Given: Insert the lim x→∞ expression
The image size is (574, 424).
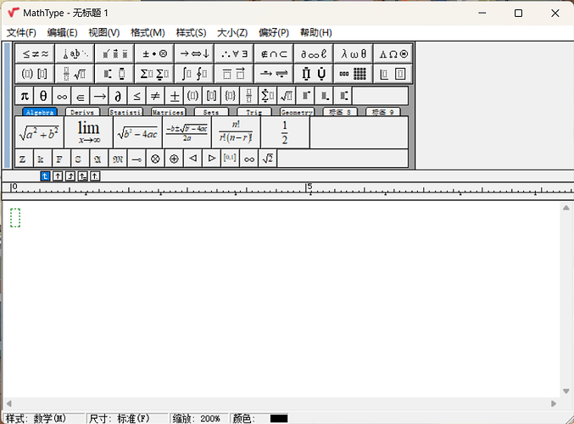Looking at the screenshot, I should pyautogui.click(x=88, y=132).
